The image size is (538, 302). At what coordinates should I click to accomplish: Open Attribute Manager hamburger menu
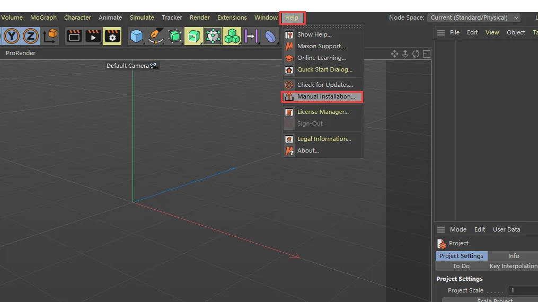pyautogui.click(x=441, y=229)
